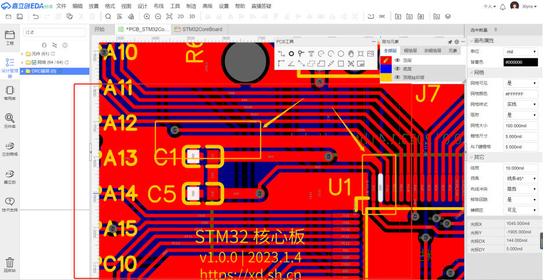Click the black background color swatch

pos(520,62)
